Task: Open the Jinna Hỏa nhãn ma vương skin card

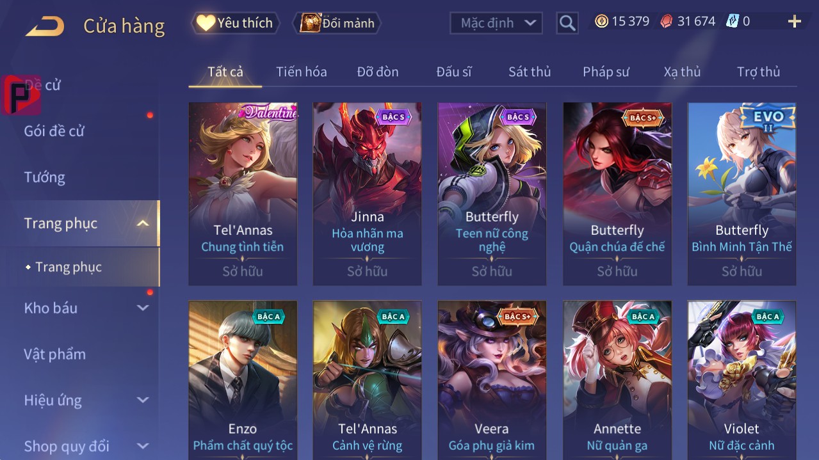Action: (x=368, y=194)
